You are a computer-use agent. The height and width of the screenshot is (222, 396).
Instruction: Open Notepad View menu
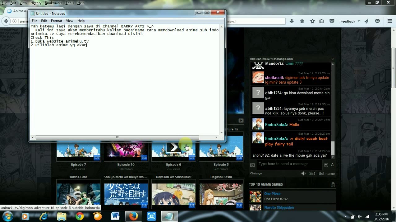click(x=70, y=21)
